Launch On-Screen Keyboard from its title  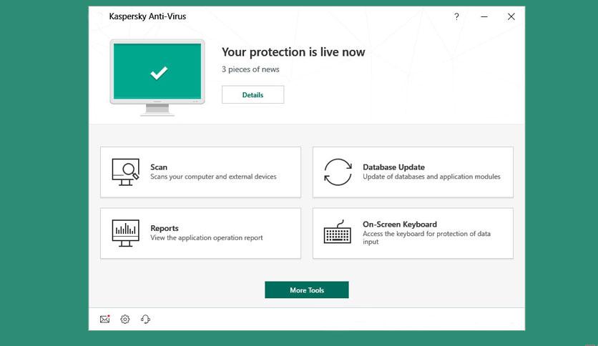399,224
